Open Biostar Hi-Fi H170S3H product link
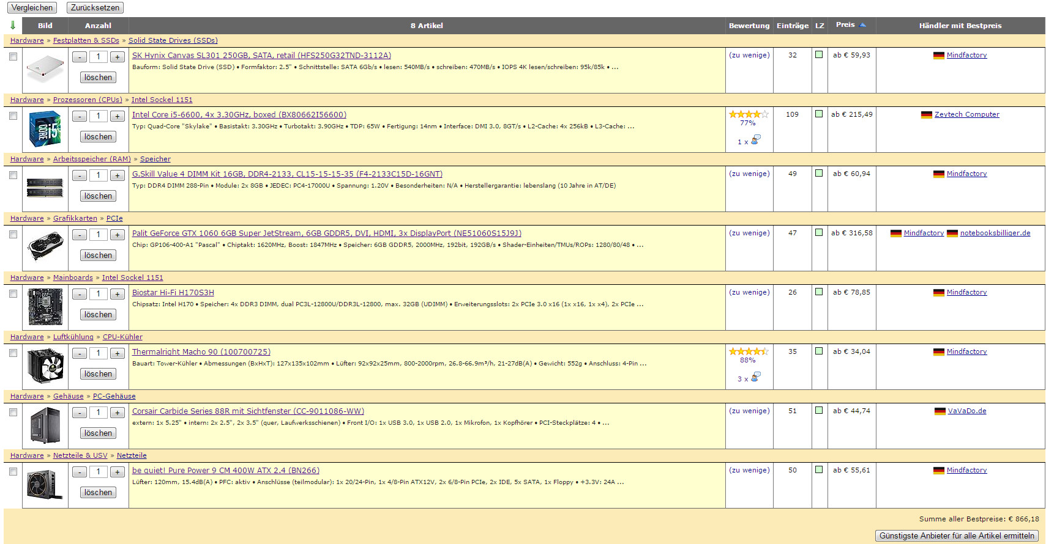Screen dimensions: 1046x544 [x=173, y=293]
